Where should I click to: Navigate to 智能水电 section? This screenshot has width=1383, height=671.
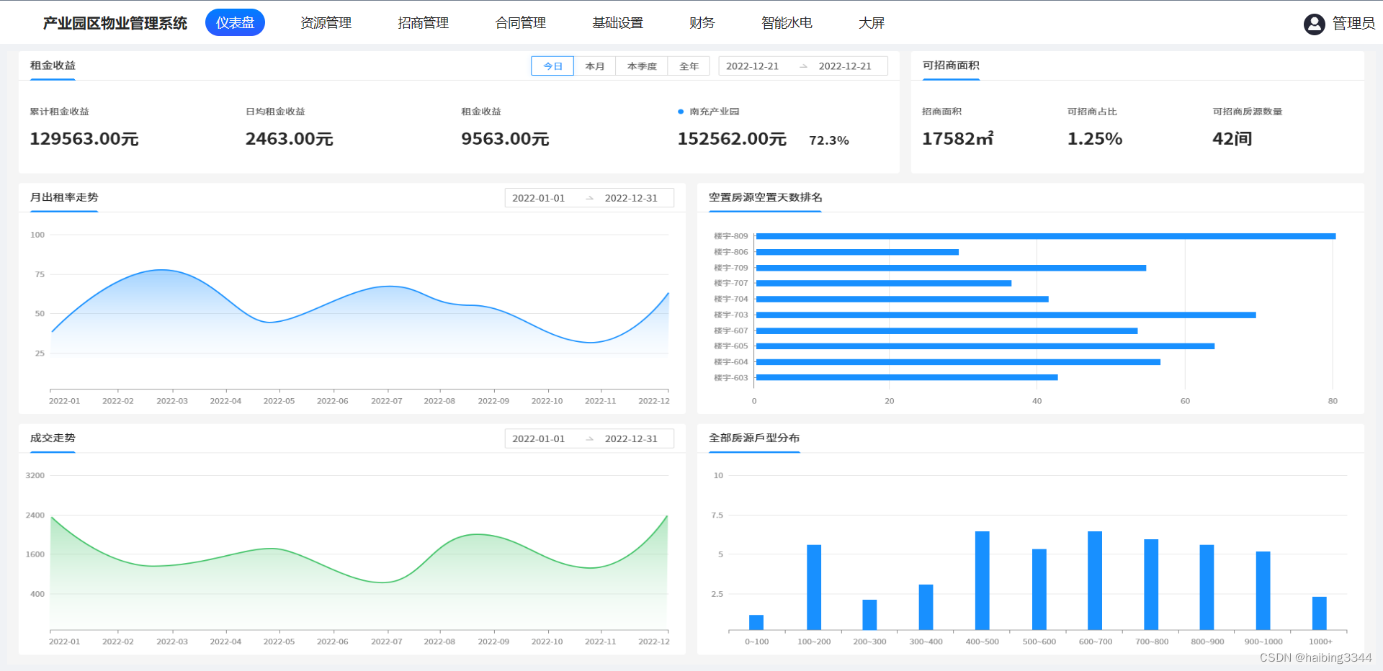[x=787, y=23]
